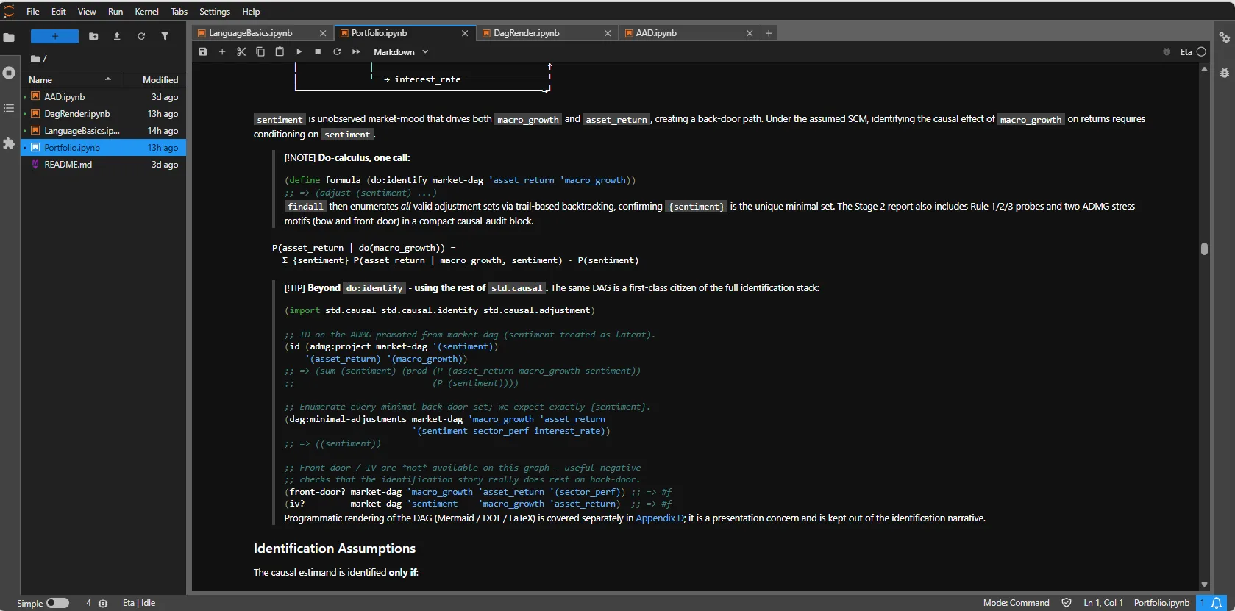Close the Portfolio.ipynb tab
The width and height of the screenshot is (1235, 611).
click(465, 33)
